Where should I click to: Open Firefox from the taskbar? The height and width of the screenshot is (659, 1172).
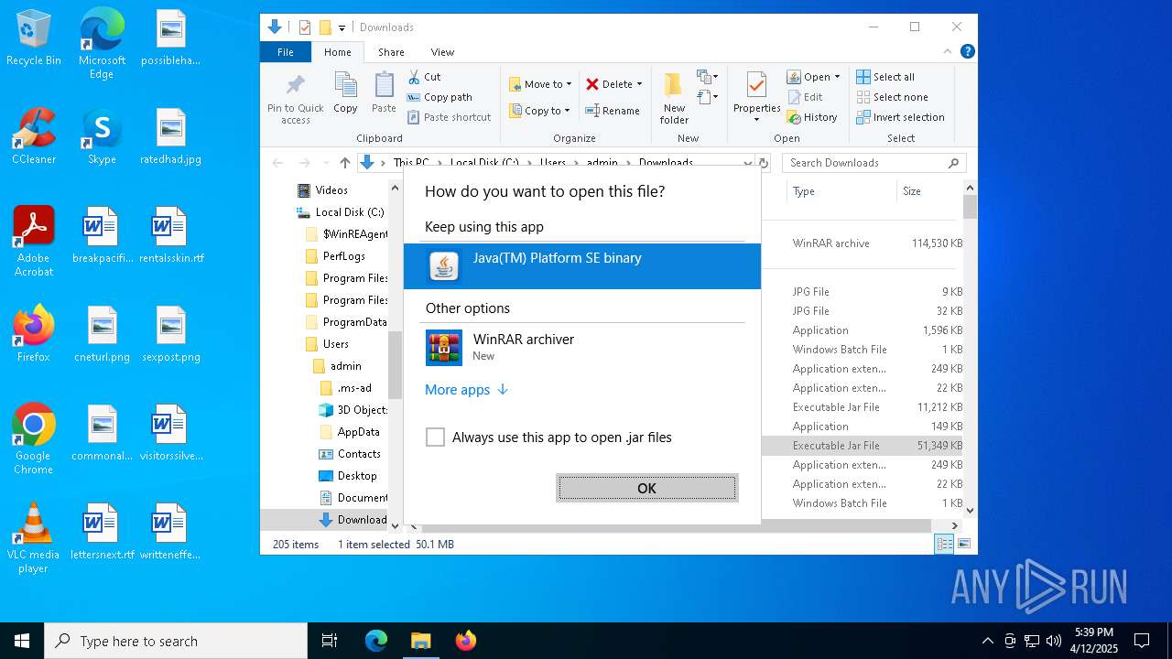[x=465, y=641]
